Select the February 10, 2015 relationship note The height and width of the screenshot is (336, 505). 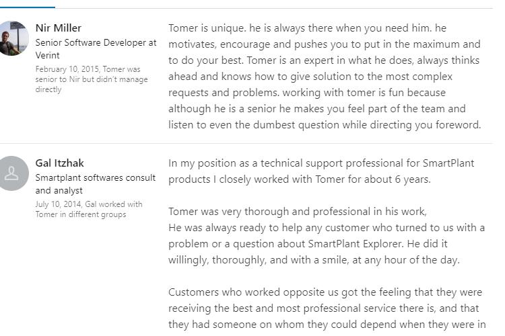[92, 79]
